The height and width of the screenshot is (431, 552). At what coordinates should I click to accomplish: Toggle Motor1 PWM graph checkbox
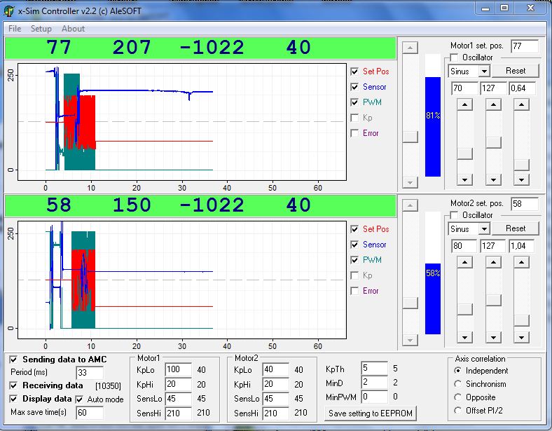coord(354,102)
